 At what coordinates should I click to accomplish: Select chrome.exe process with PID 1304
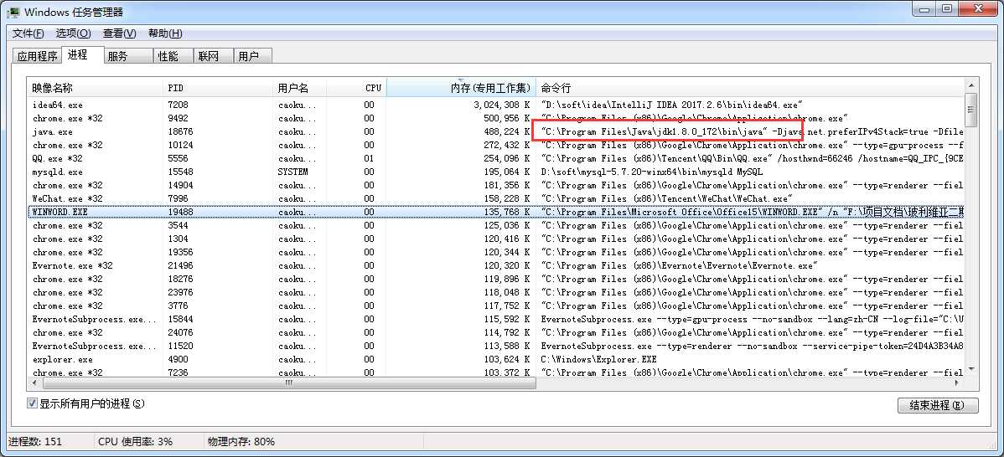(x=495, y=239)
